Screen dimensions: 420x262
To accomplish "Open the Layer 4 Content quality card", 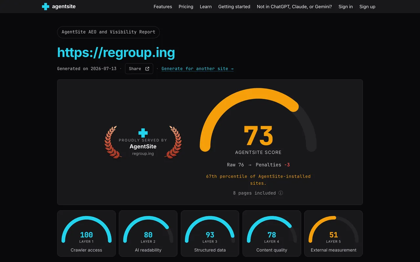I will point(272,234).
